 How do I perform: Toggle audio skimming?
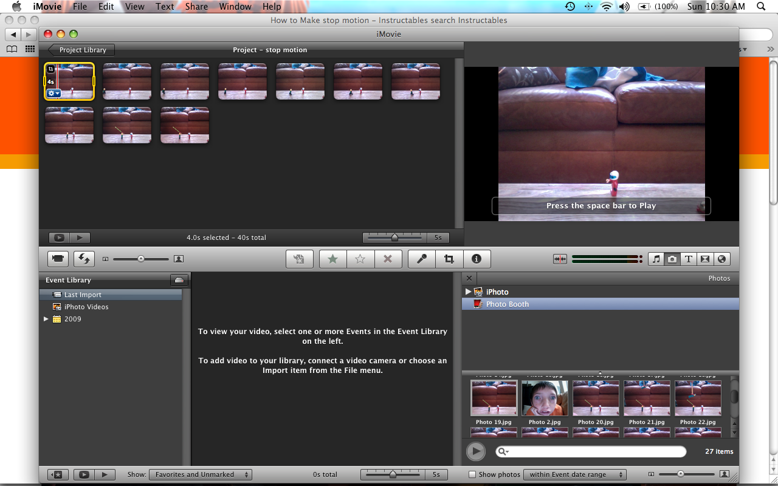click(x=560, y=259)
